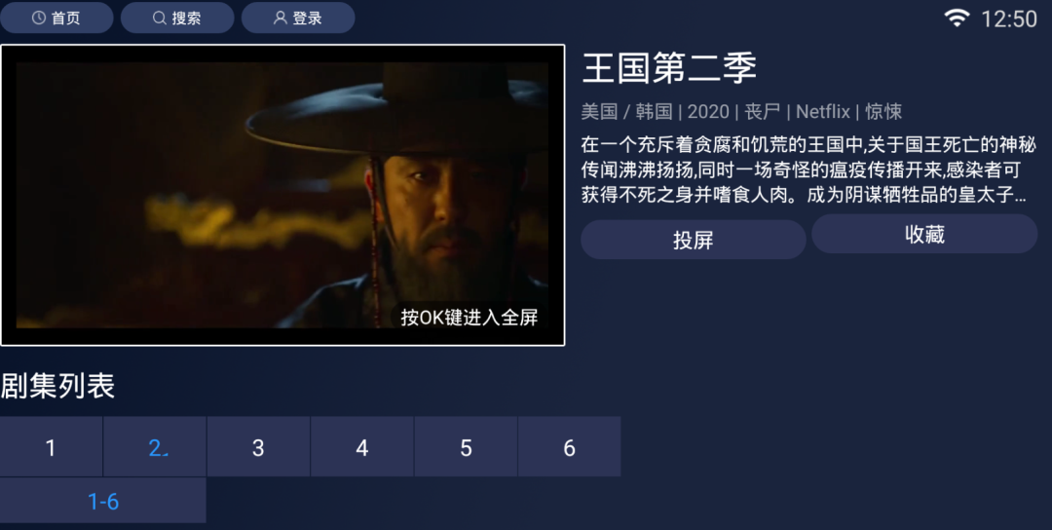Select the video preview player
The width and height of the screenshot is (1052, 530).
tap(282, 195)
